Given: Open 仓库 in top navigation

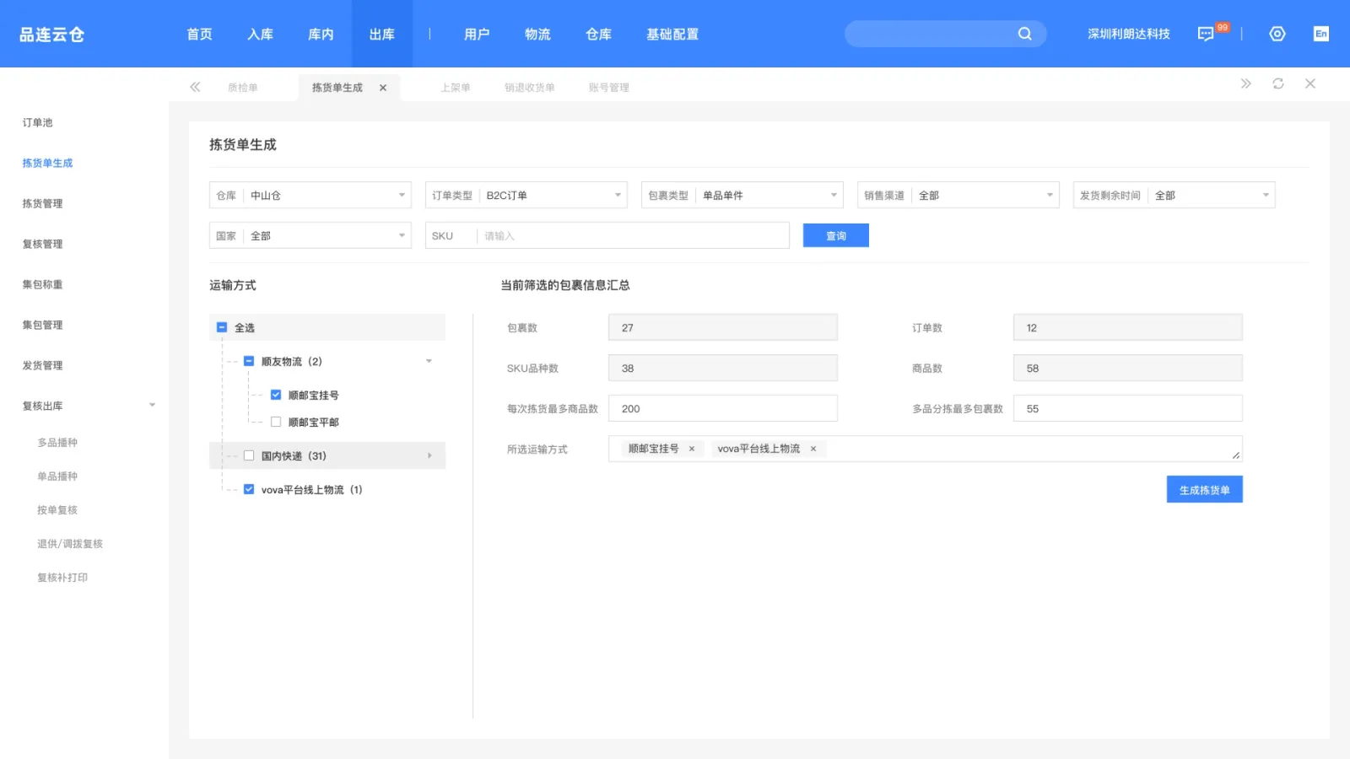Looking at the screenshot, I should 598,34.
